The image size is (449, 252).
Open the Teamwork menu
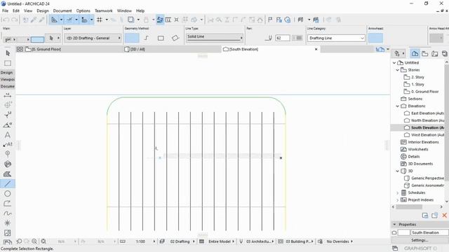(104, 11)
